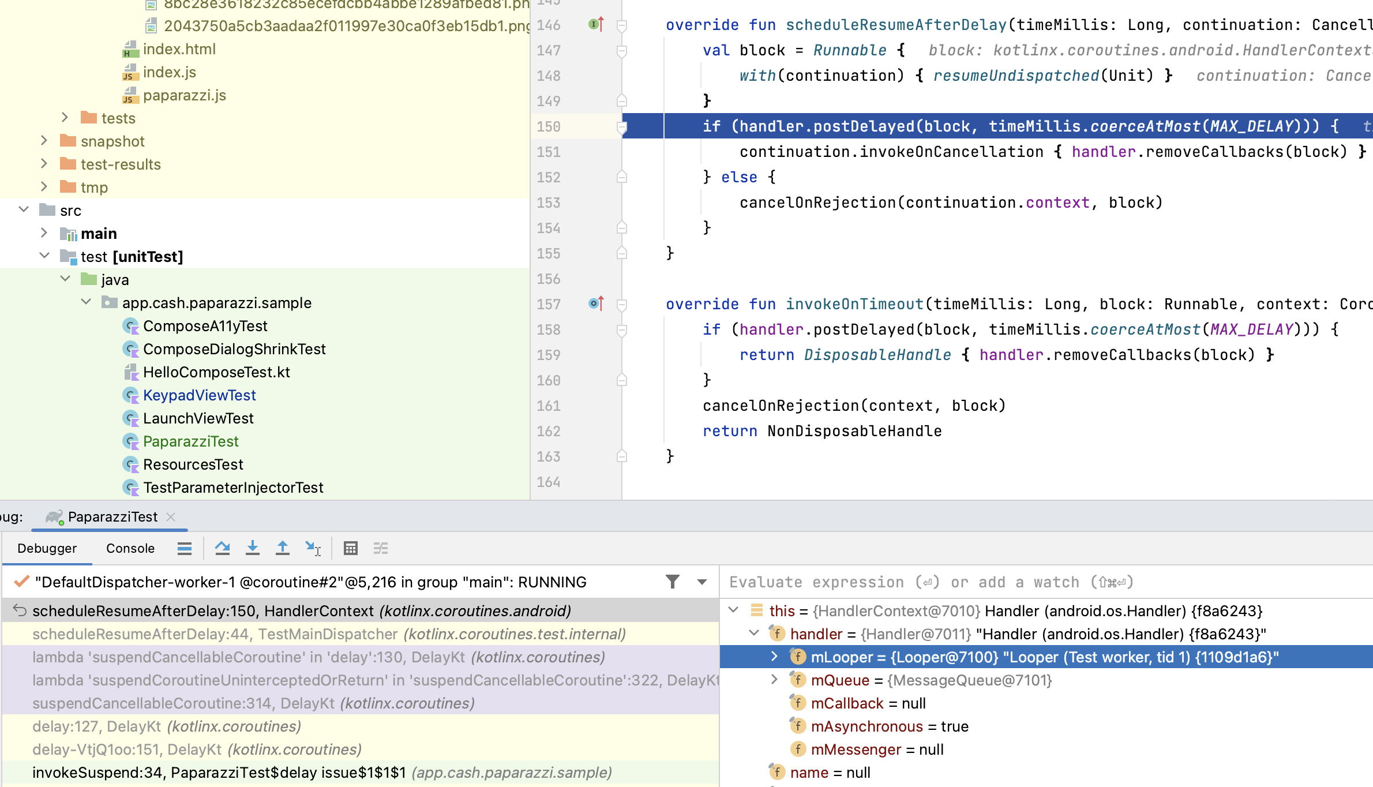The image size is (1373, 787).
Task: Click the Step Into debugger icon
Action: tap(252, 548)
